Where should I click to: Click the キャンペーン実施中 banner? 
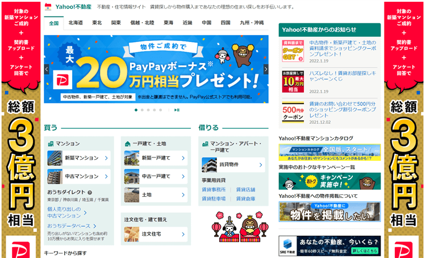pyautogui.click(x=329, y=181)
